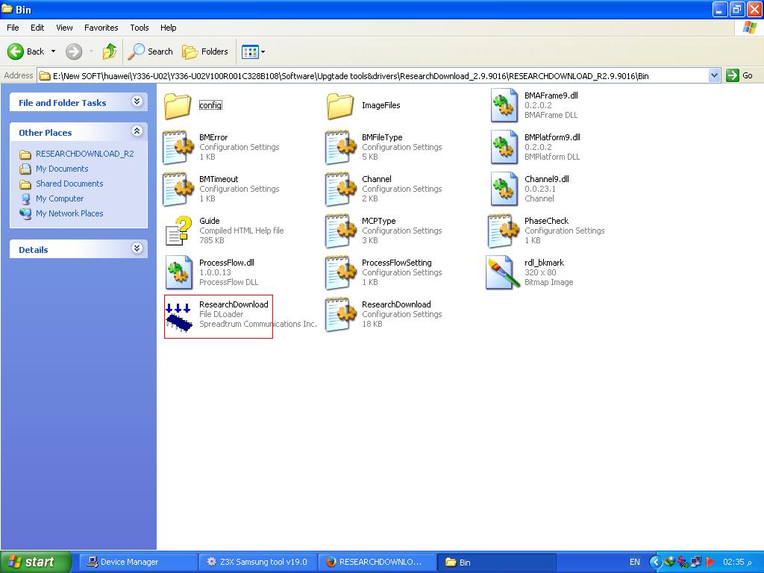Viewport: 764px width, 573px height.
Task: Switch to Device Manager taskbar window
Action: (138, 562)
